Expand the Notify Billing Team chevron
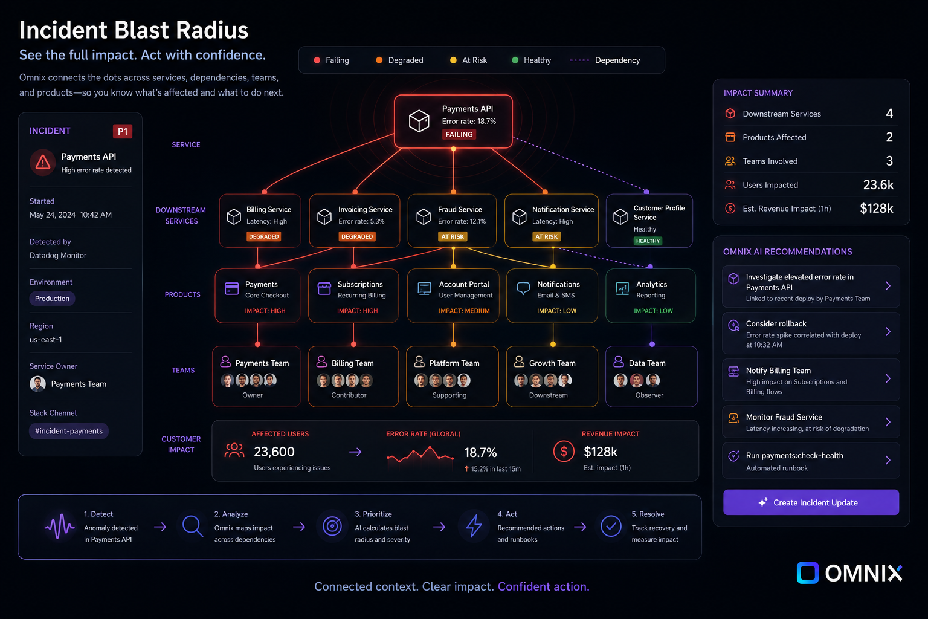This screenshot has width=928, height=619. (x=888, y=378)
